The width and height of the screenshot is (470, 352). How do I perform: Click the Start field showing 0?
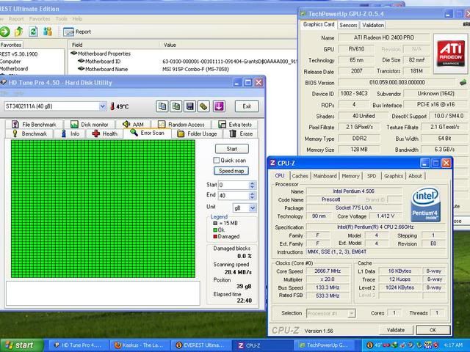click(234, 185)
